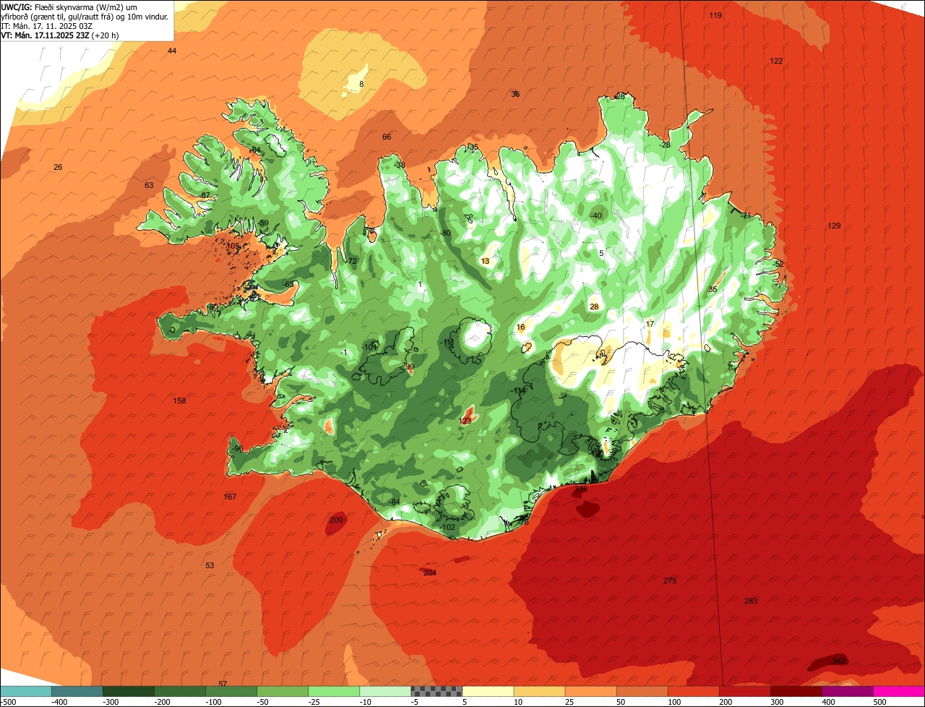Click the map value -102
Screen dimensions: 925x707
click(448, 527)
